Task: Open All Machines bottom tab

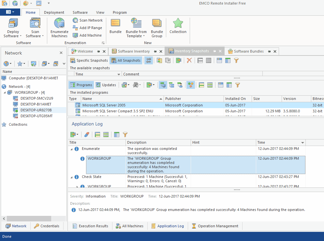Action: click(x=129, y=226)
